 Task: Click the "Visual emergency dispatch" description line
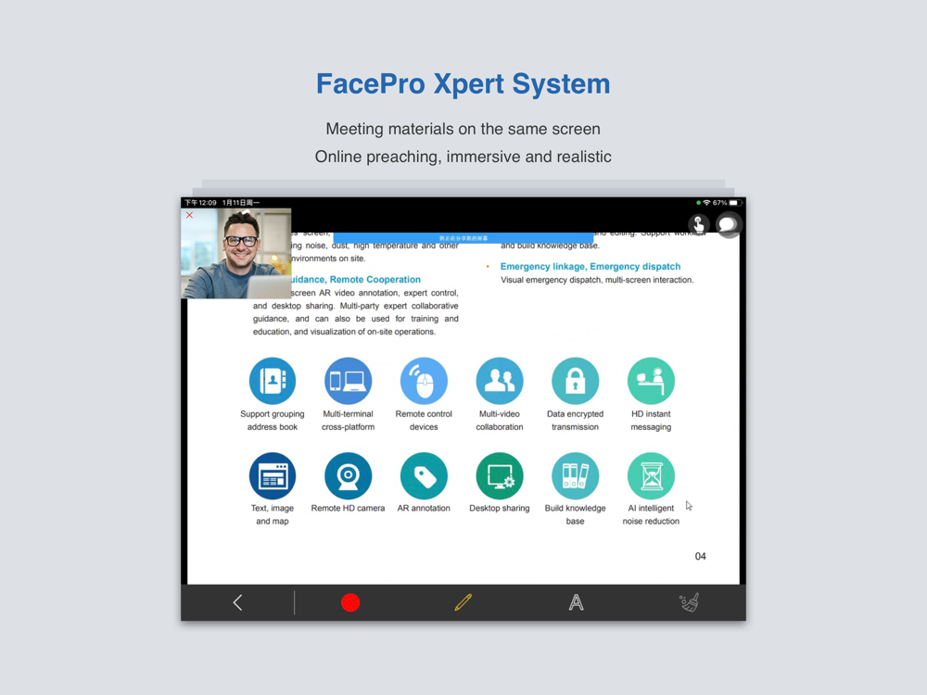[x=597, y=280]
